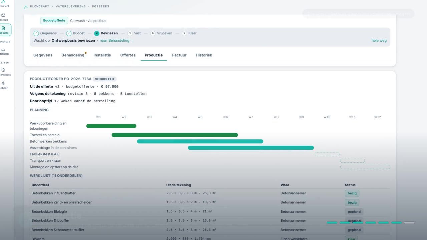Viewport: 427px width, 240px height.
Task: Switch to the Installatie tab
Action: coord(102,55)
